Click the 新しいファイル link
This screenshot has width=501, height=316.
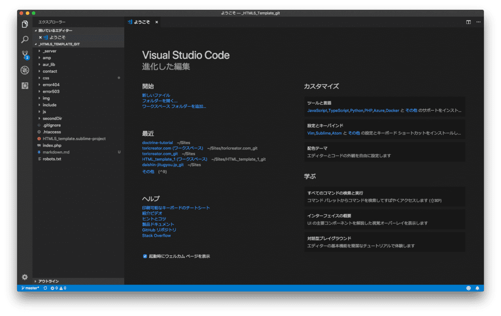tap(156, 95)
